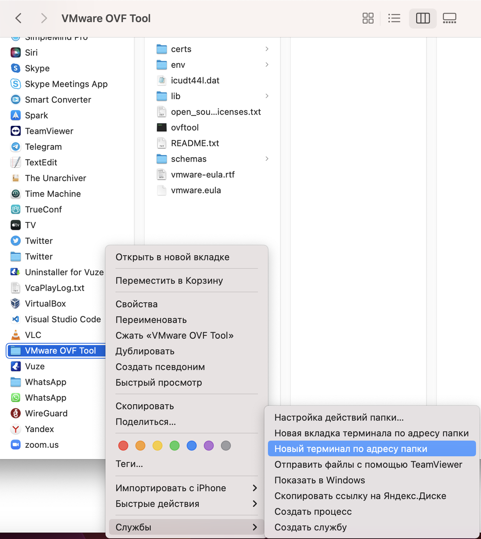Apply the yellow tag color
This screenshot has height=539, width=481.
coord(157,446)
